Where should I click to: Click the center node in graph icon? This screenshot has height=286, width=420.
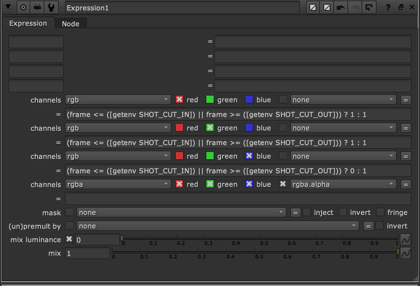tap(23, 7)
